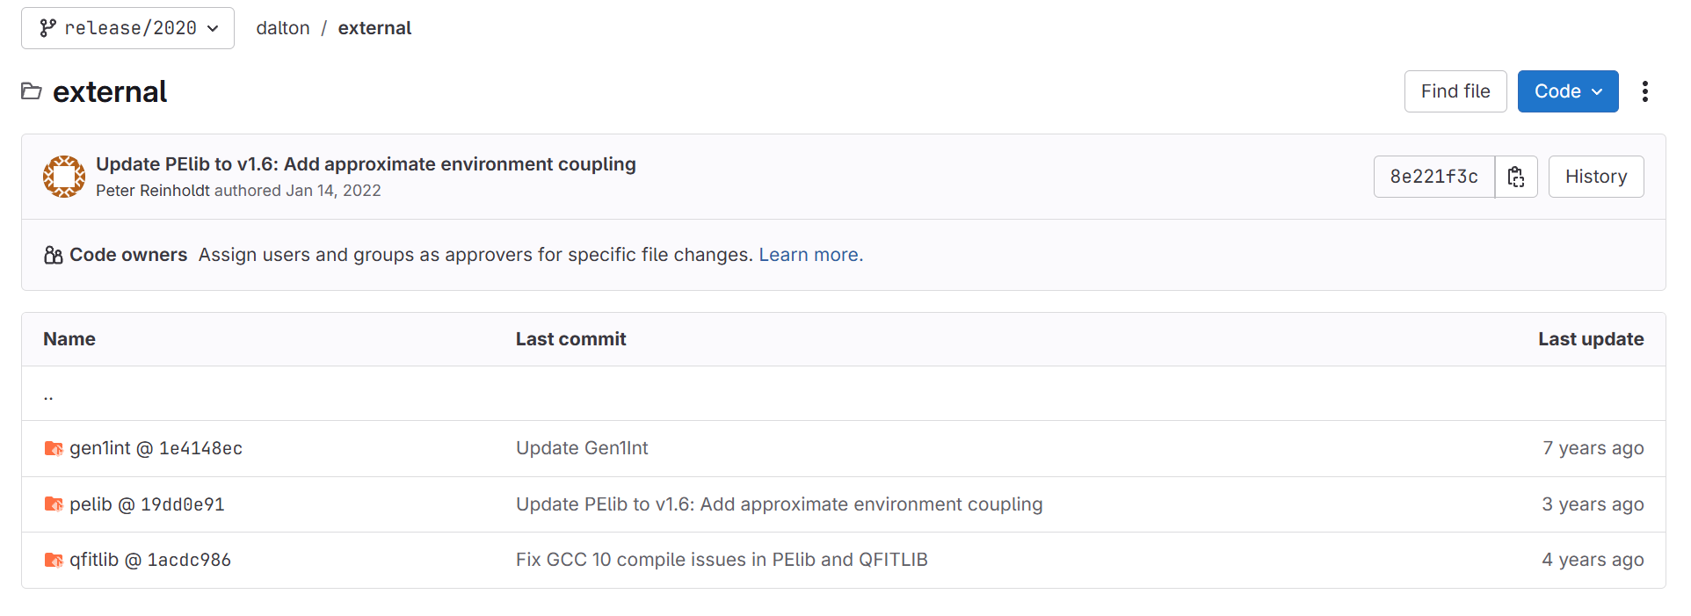
Task: Open the Learn more link
Action: point(811,255)
